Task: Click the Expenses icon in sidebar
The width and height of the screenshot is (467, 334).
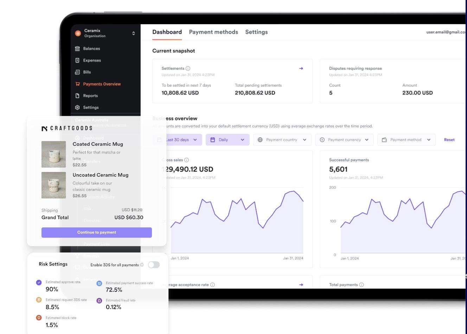Action: pos(77,60)
